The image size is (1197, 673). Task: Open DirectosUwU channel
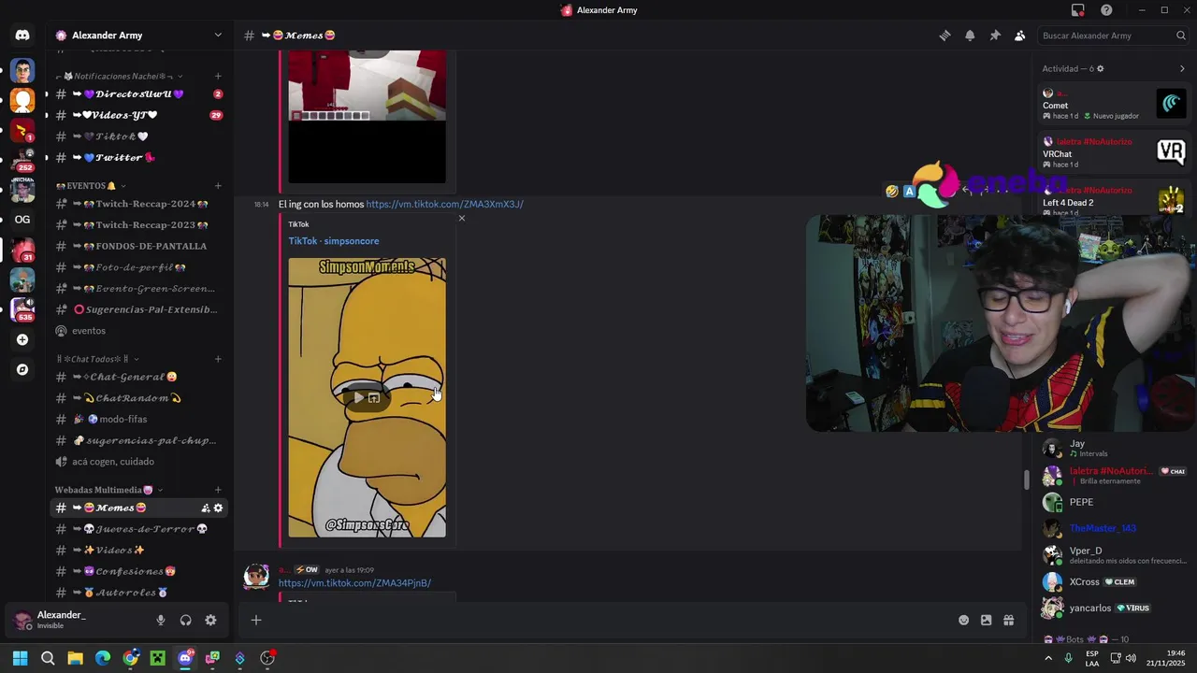click(138, 93)
